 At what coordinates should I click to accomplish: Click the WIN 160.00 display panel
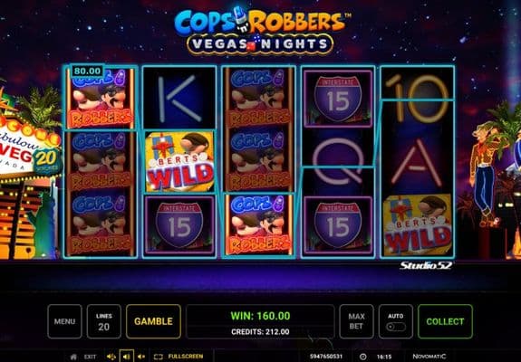pyautogui.click(x=260, y=321)
